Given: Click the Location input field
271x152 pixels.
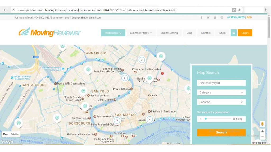Looking at the screenshot, I should pyautogui.click(x=221, y=102).
